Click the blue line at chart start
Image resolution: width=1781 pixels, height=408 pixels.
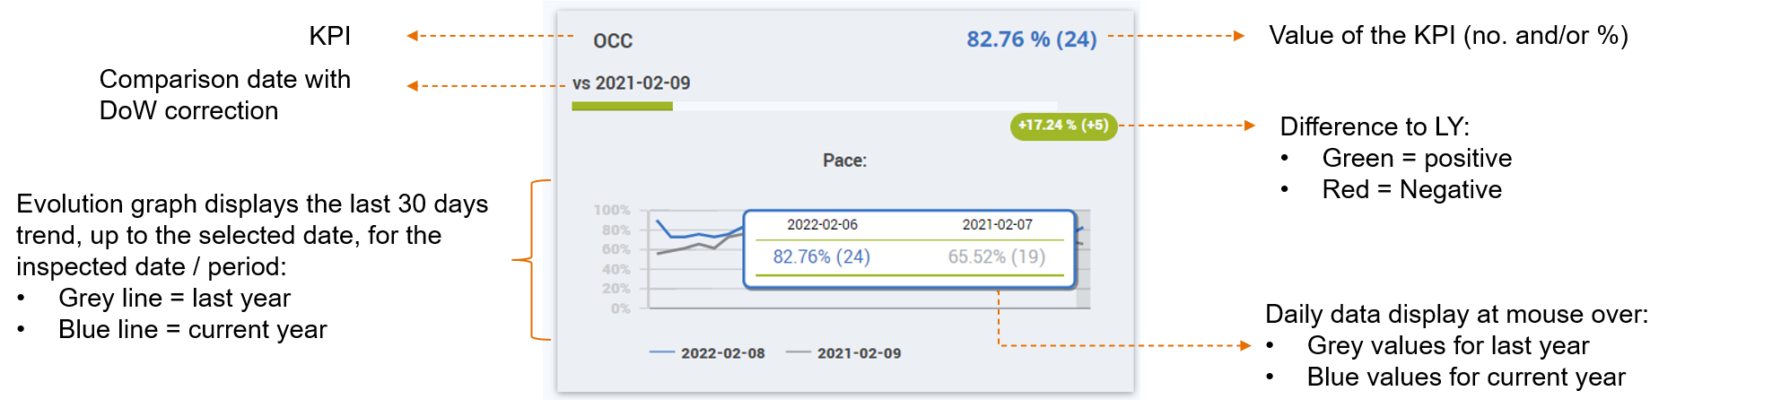tap(659, 222)
